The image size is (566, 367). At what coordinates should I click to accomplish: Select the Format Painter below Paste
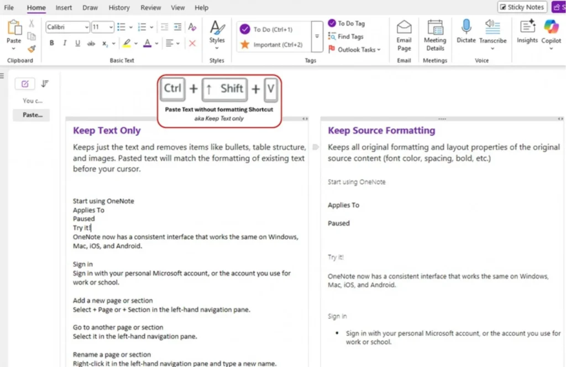[x=32, y=49]
